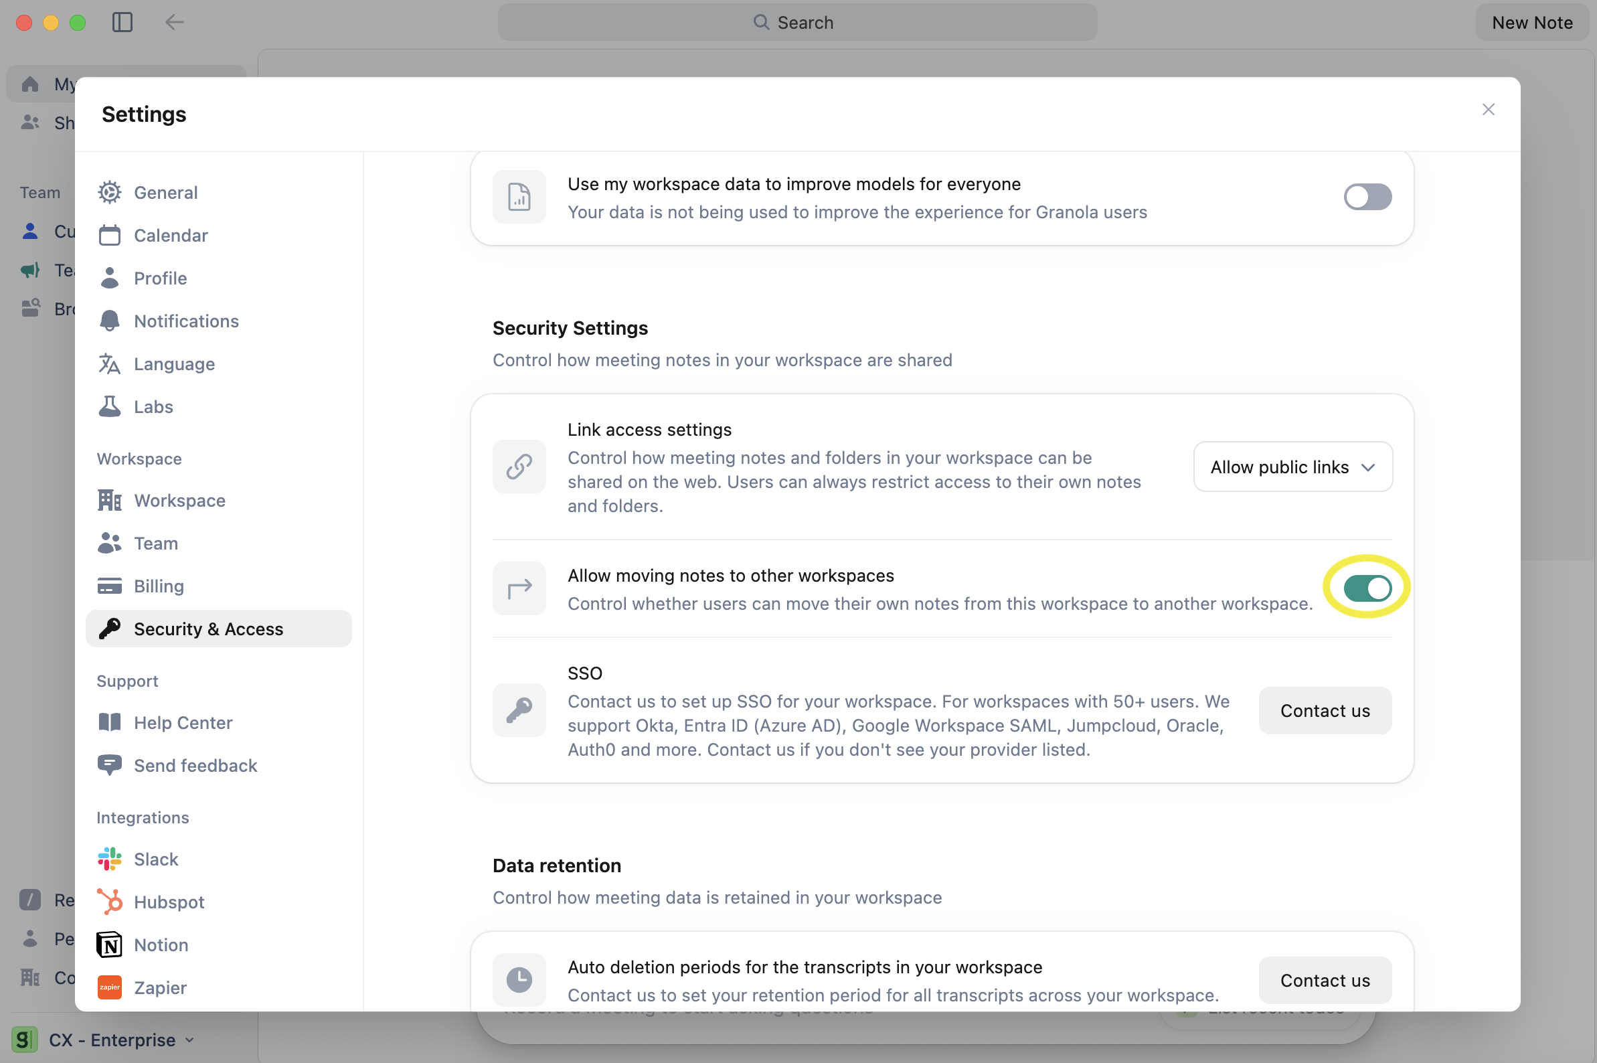
Task: Switch to the Billing section
Action: tap(158, 586)
